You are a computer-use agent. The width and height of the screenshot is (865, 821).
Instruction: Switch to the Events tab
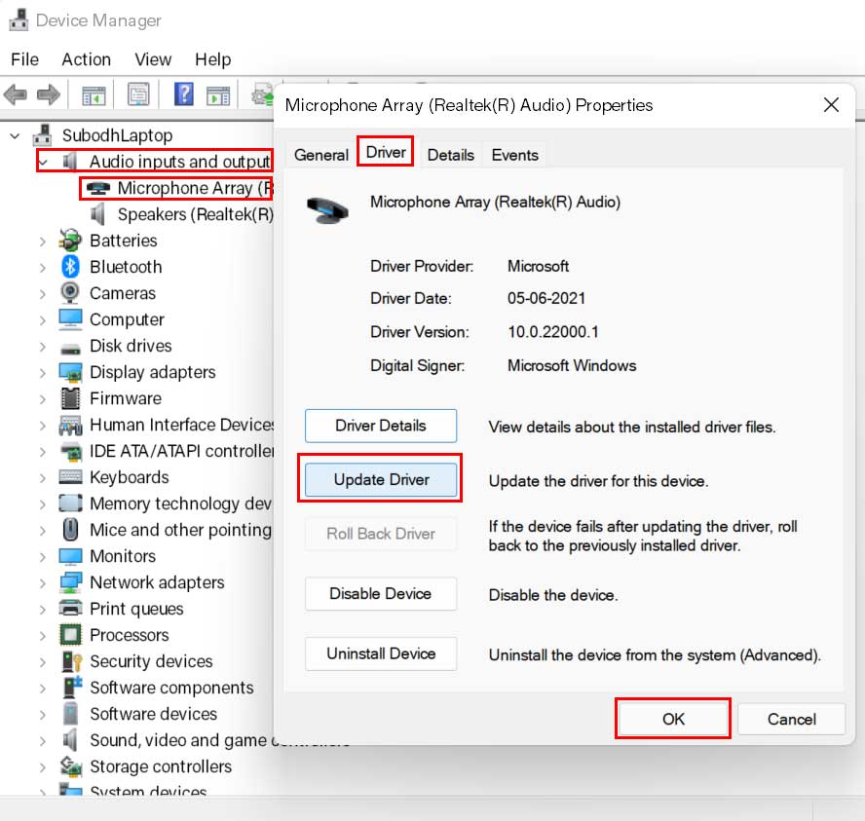pyautogui.click(x=514, y=154)
